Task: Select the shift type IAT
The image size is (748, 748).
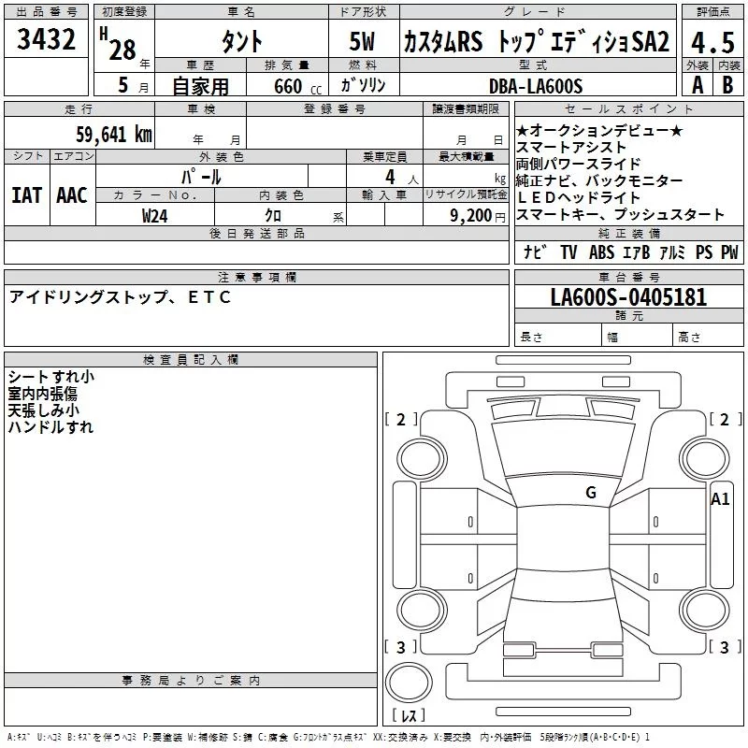Action: 27,195
